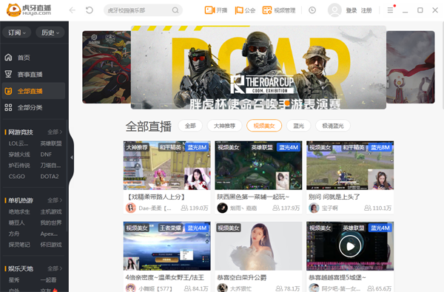Open 陕西黑色第一菜辅 stream thumbnail
This screenshot has height=292, width=444.
(x=258, y=166)
